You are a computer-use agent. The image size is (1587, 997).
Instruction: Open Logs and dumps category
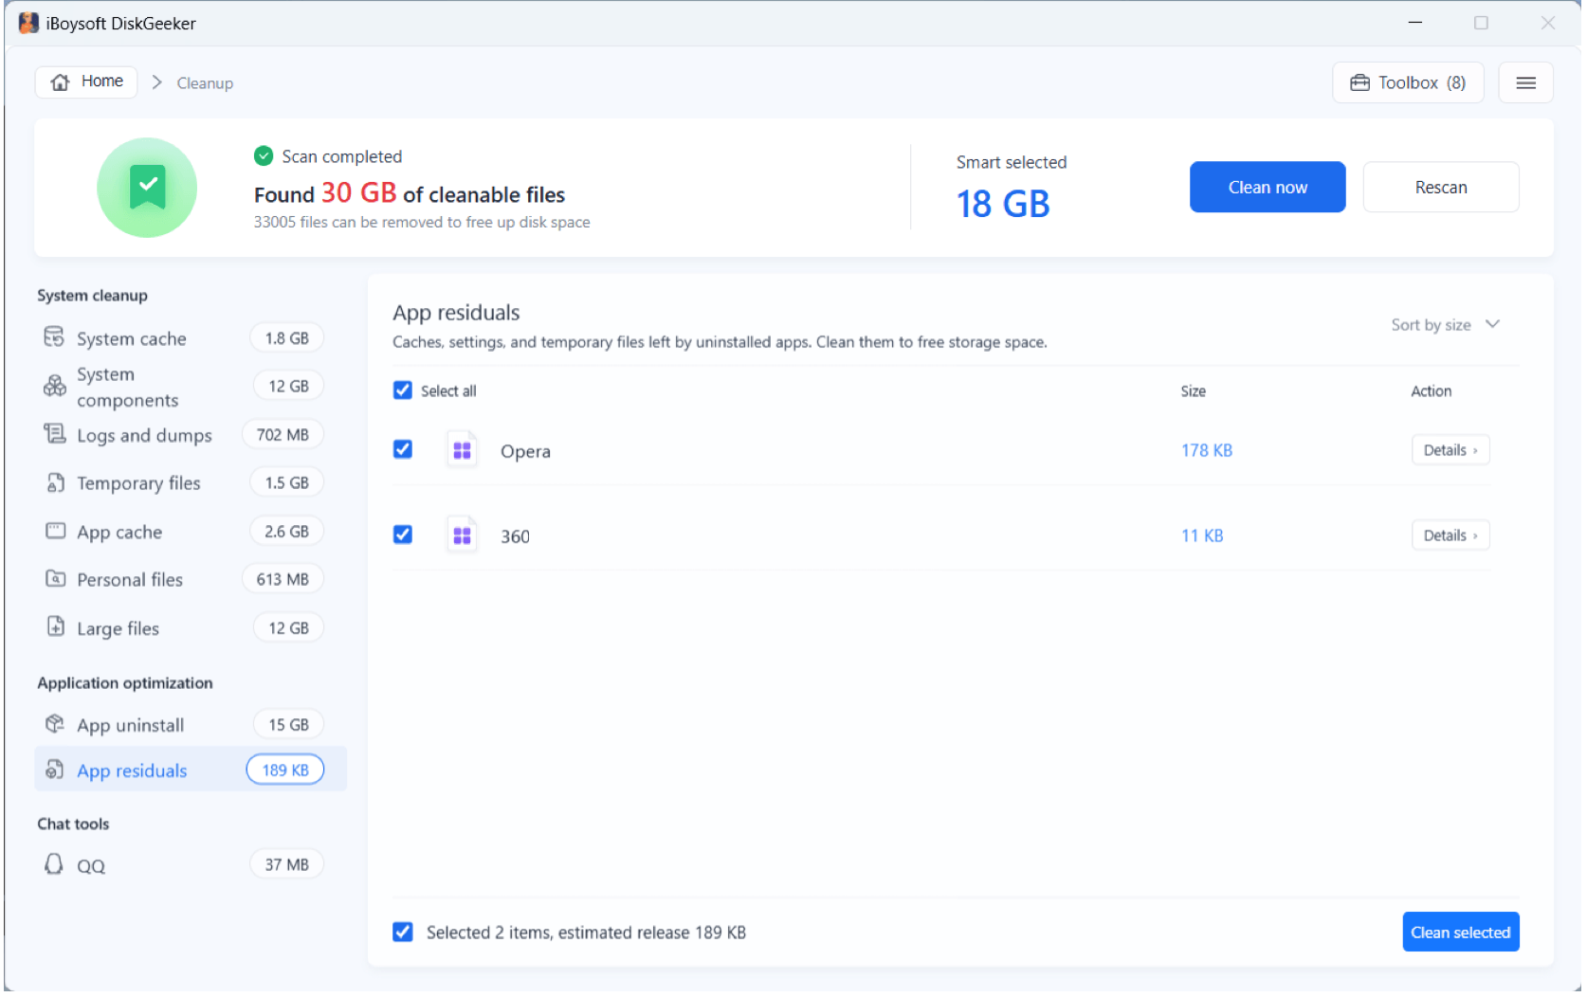click(x=191, y=435)
